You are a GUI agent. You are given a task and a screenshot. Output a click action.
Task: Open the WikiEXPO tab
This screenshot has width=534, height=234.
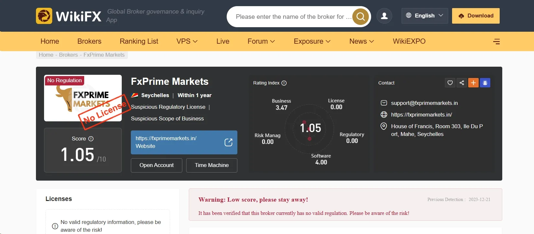(409, 41)
